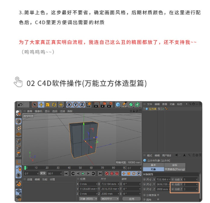Image resolution: width=210 pixels, height=203 pixels.
Task: Click record active objects keyframe button
Action: click(x=106, y=173)
